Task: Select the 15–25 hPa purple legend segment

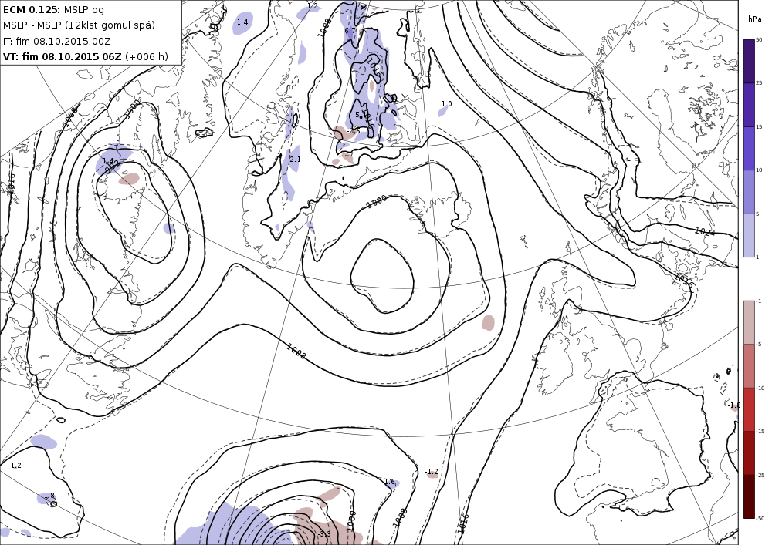Action: tap(749, 105)
